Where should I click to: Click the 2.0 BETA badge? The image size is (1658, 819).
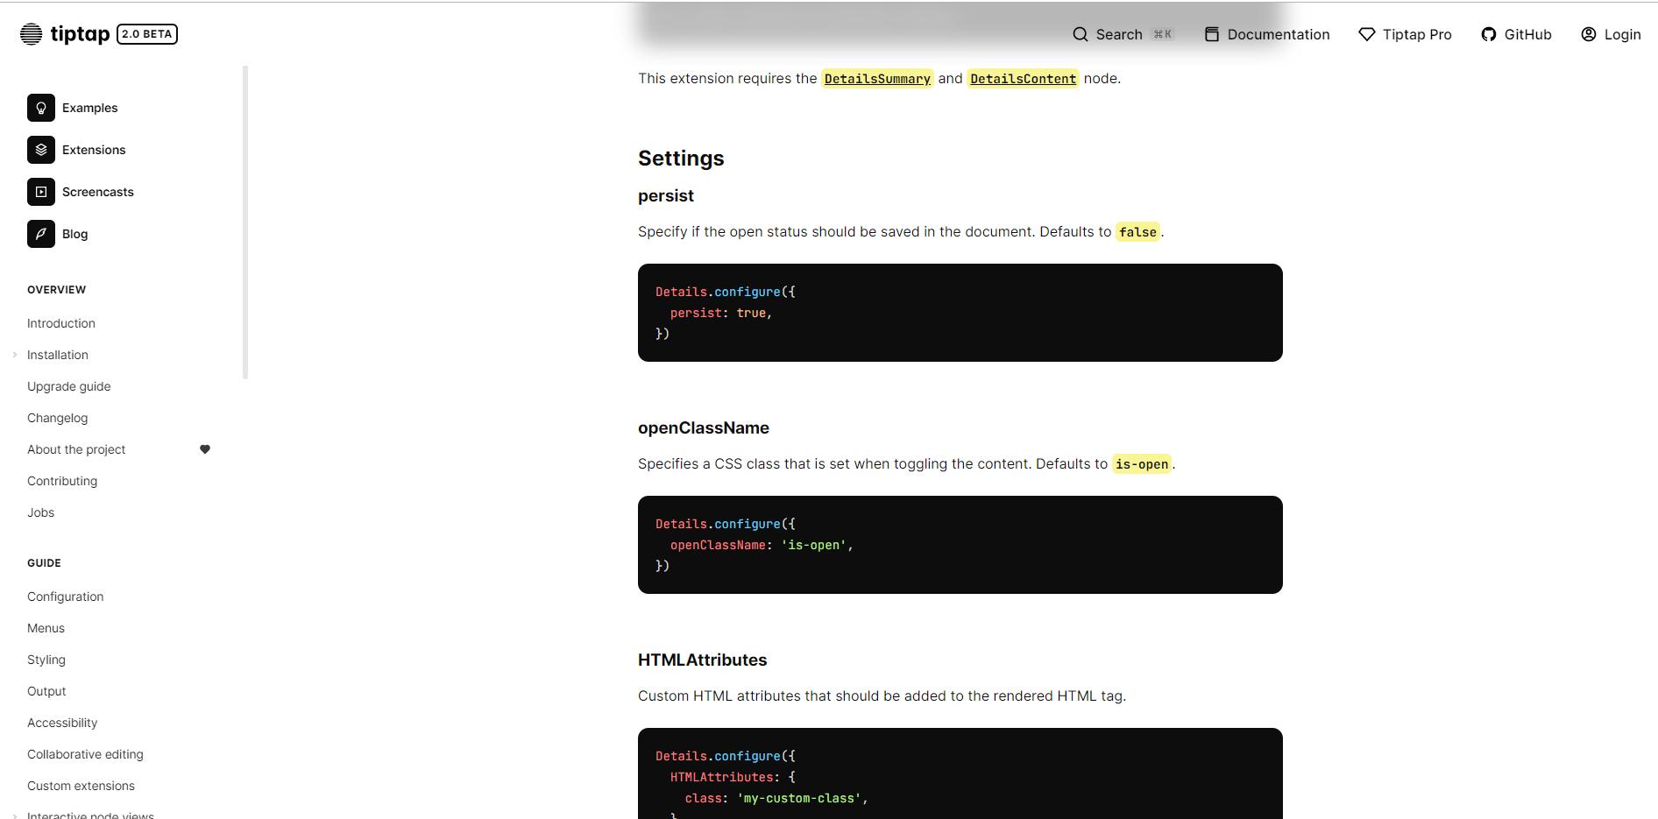coord(146,34)
